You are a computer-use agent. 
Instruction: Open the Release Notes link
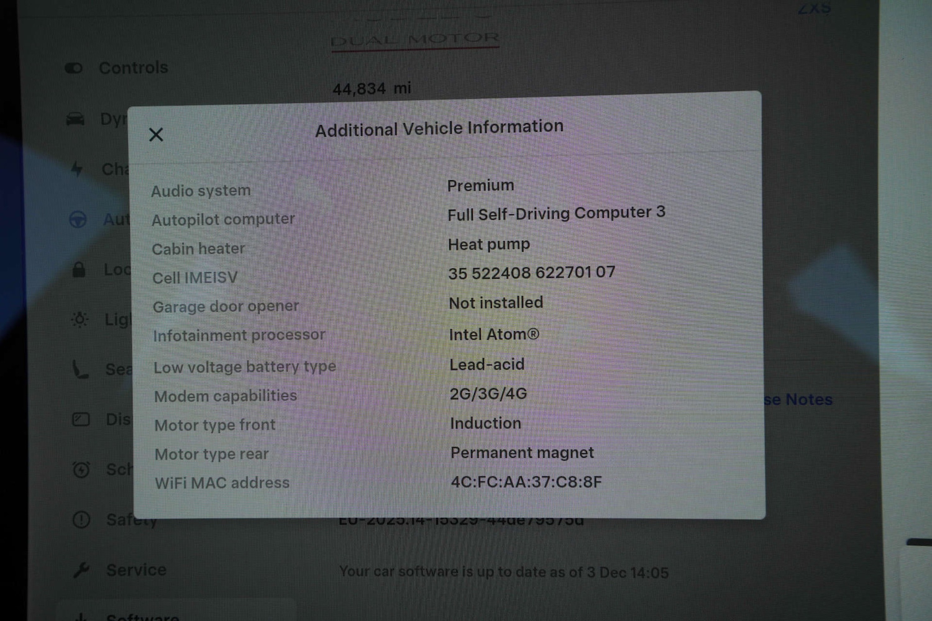[797, 400]
